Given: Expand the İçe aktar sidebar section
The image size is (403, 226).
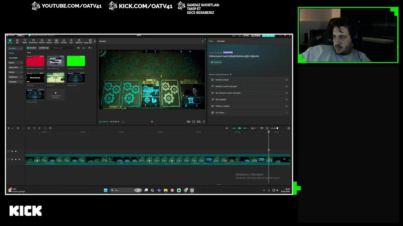Looking at the screenshot, I should click(x=15, y=48).
